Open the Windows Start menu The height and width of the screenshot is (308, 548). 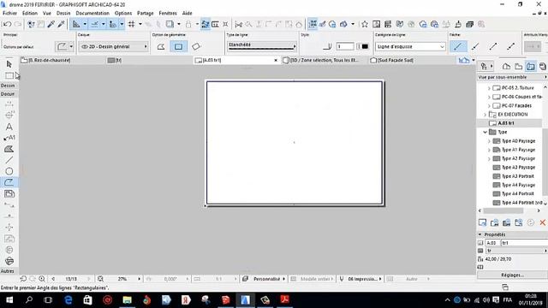pos(9,300)
